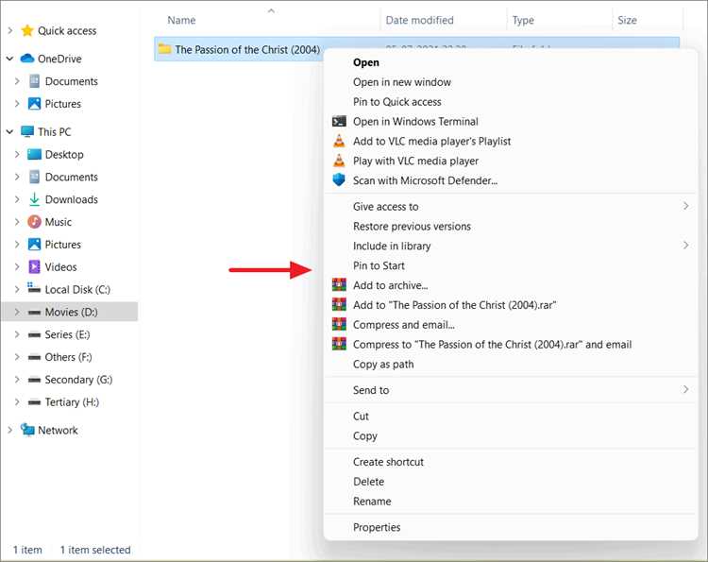
Task: Choose Cut from the context menu
Action: (x=361, y=417)
